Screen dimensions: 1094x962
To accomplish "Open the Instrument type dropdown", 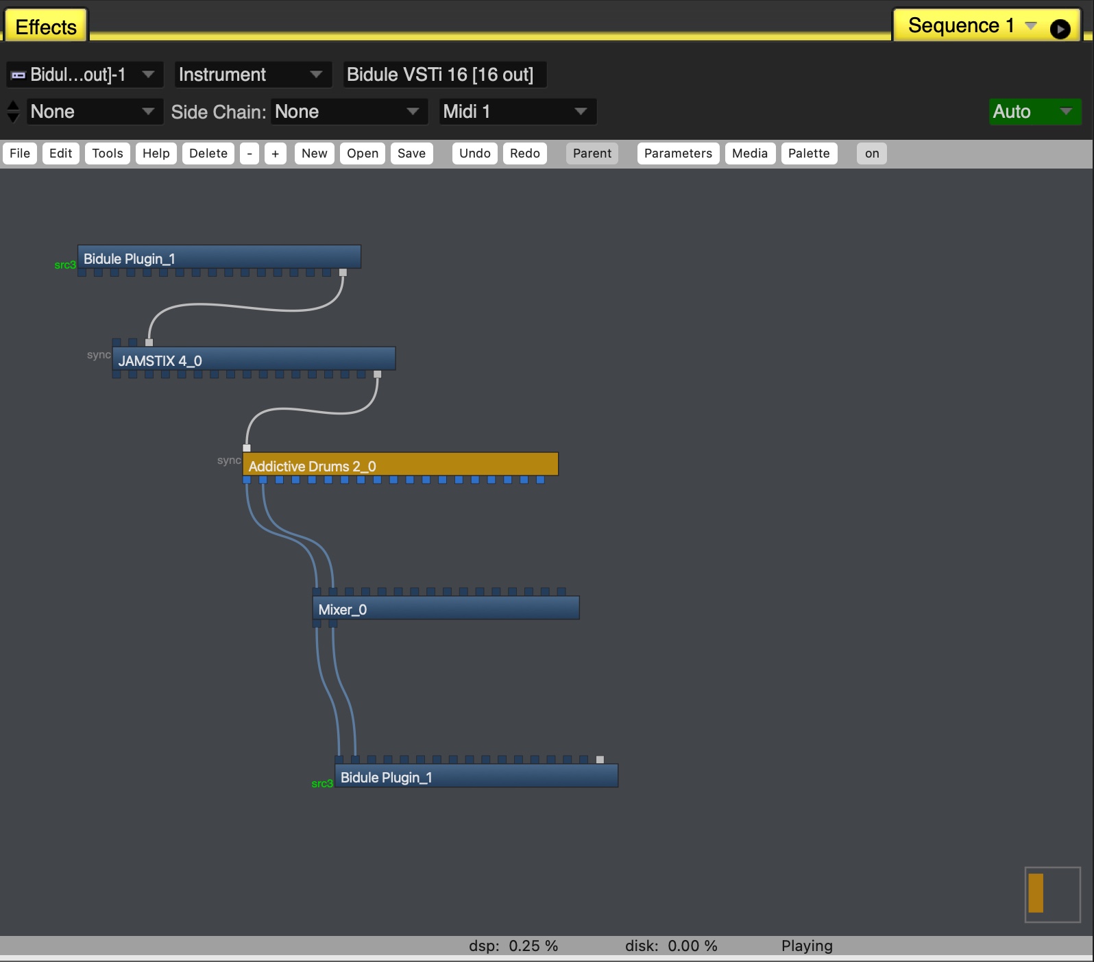I will click(253, 75).
